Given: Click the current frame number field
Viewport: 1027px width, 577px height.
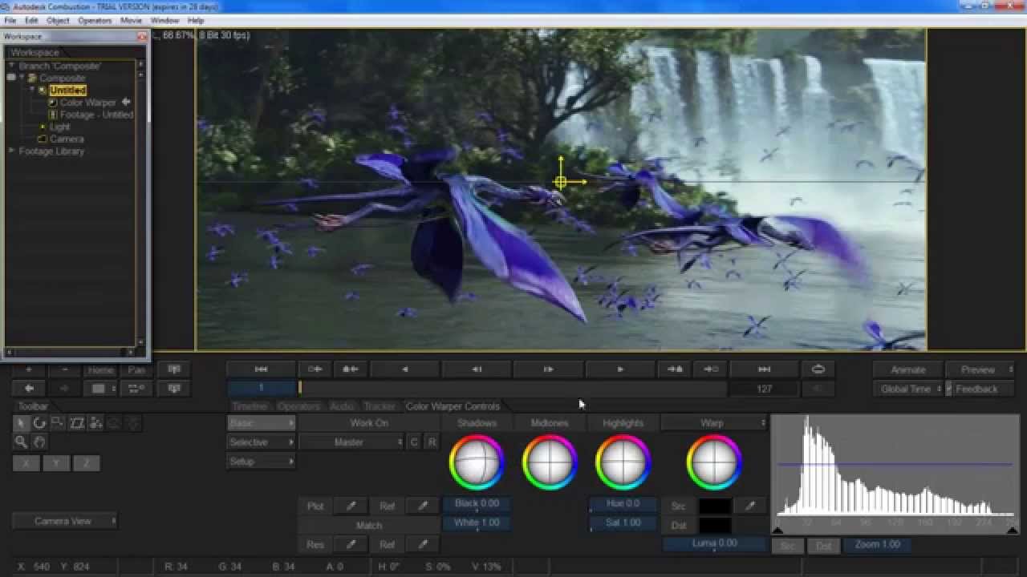Looking at the screenshot, I should pos(261,388).
